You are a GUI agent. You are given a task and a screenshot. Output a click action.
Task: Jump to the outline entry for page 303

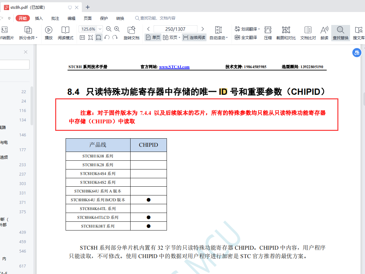pos(23,184)
